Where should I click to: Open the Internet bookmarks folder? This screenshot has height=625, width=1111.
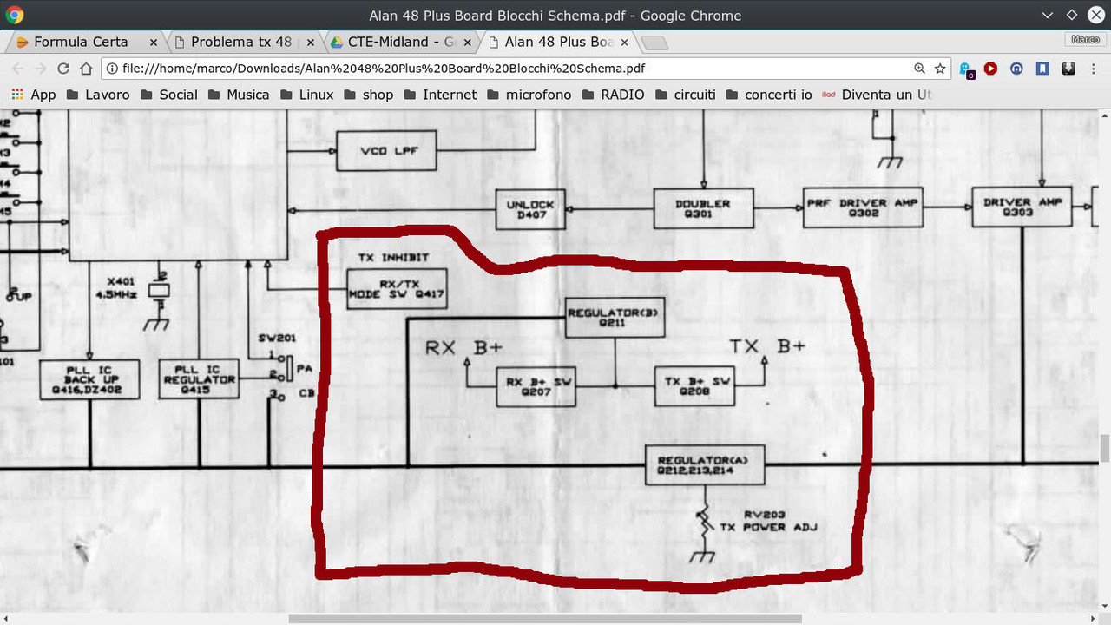439,95
